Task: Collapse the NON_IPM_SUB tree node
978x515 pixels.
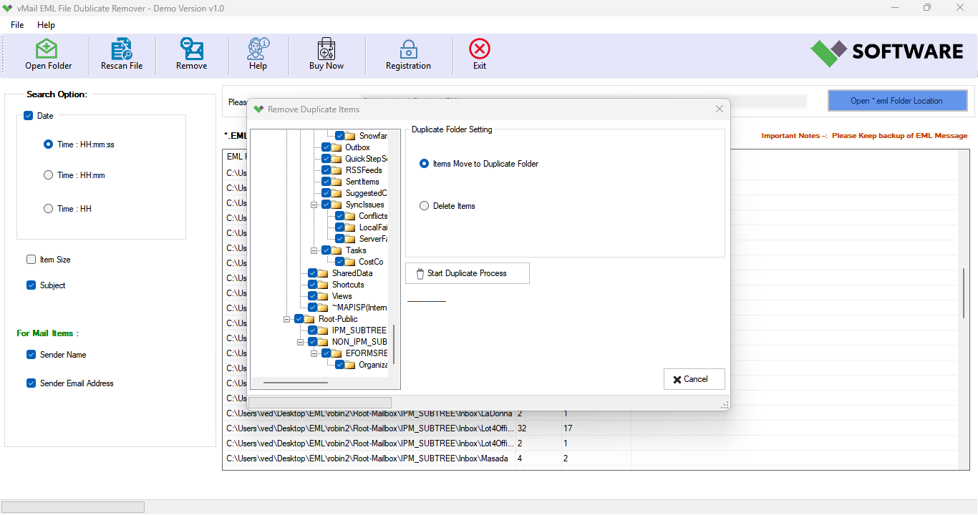Action: click(301, 342)
